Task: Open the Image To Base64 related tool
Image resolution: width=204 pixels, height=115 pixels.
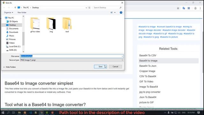Action: tap(149, 87)
